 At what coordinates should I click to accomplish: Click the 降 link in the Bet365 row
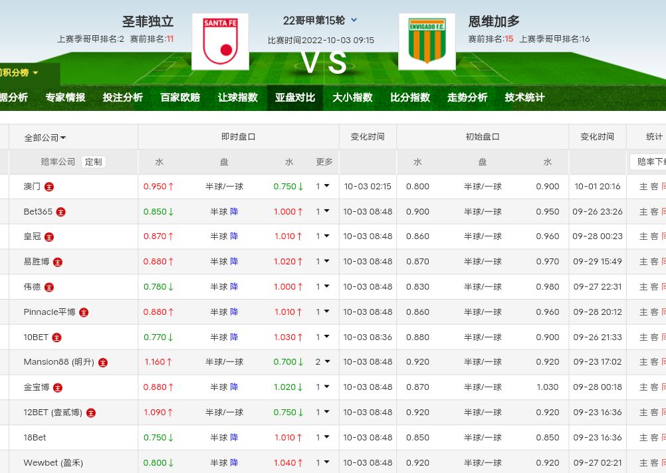234,212
